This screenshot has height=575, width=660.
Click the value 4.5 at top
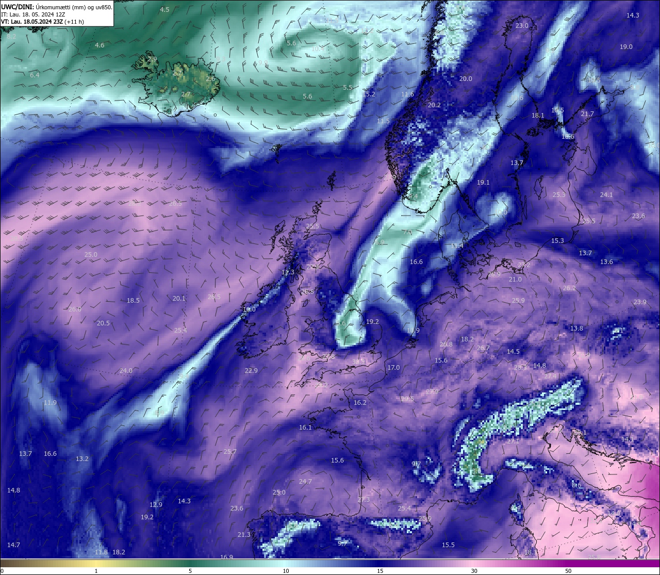coord(164,10)
